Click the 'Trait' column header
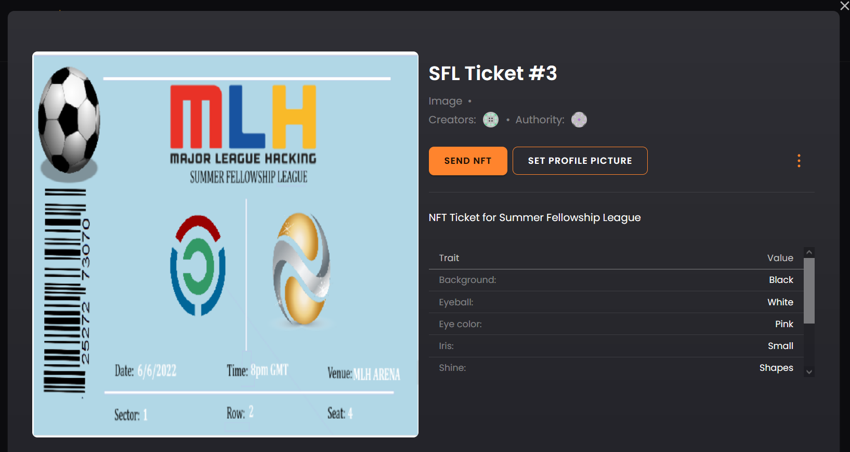 click(x=449, y=258)
